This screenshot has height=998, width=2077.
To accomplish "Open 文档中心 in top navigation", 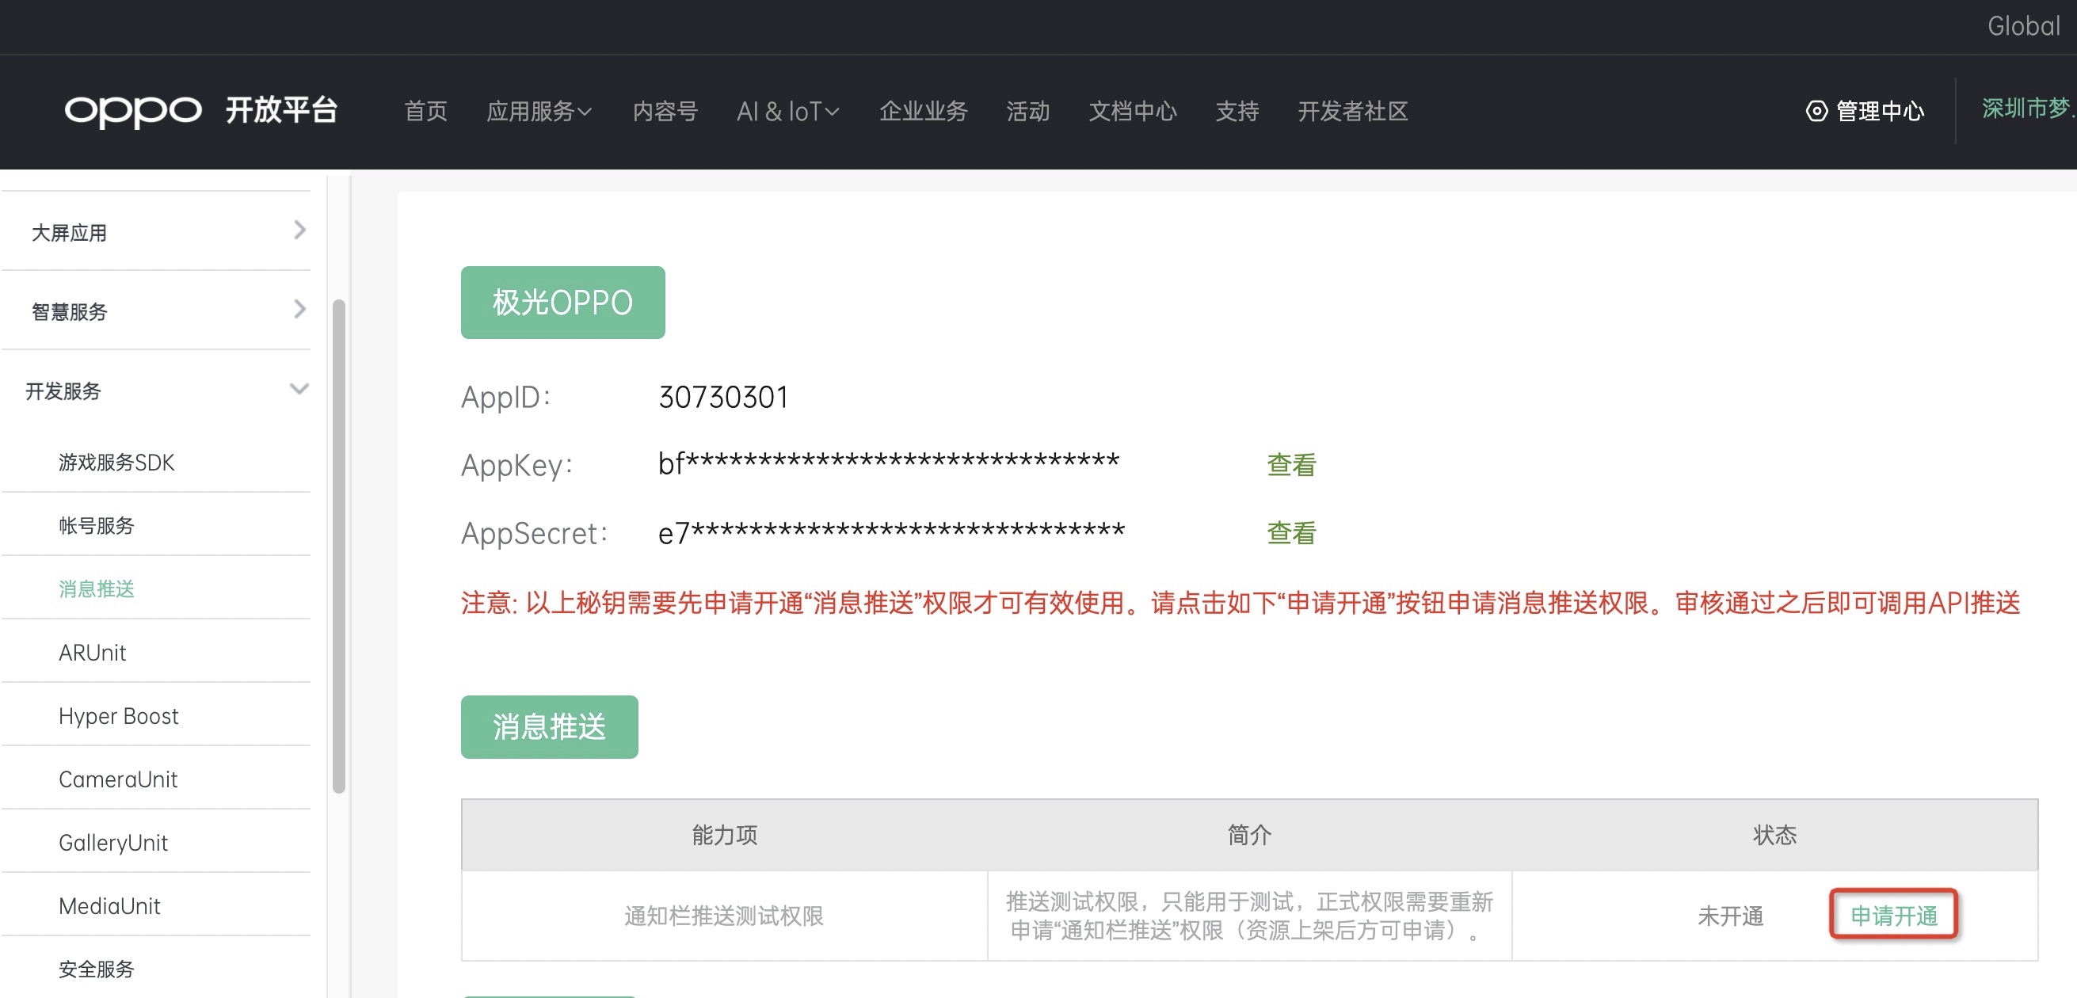I will click(1133, 111).
